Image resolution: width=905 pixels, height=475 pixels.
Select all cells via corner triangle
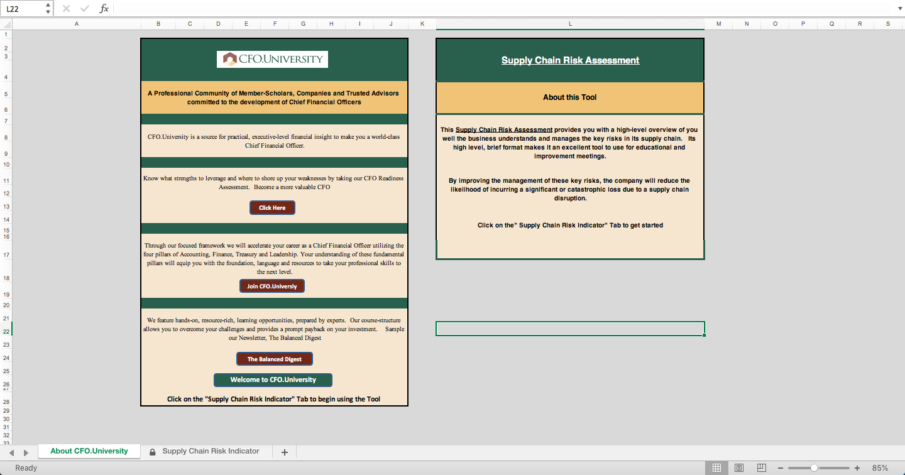click(x=6, y=23)
